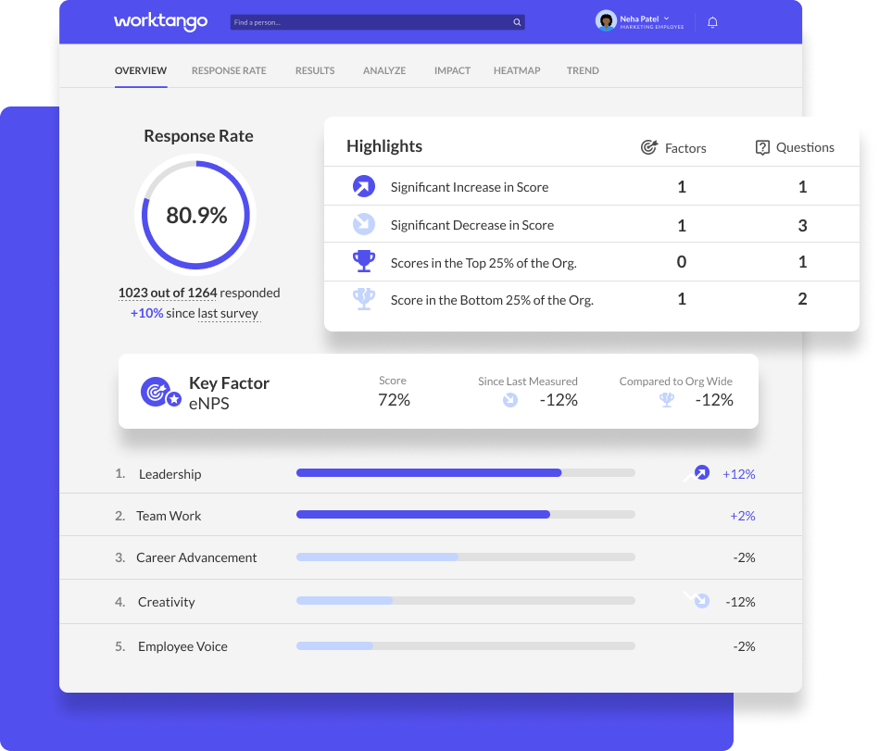
Task: Click the Creativity score bar
Action: [x=465, y=601]
